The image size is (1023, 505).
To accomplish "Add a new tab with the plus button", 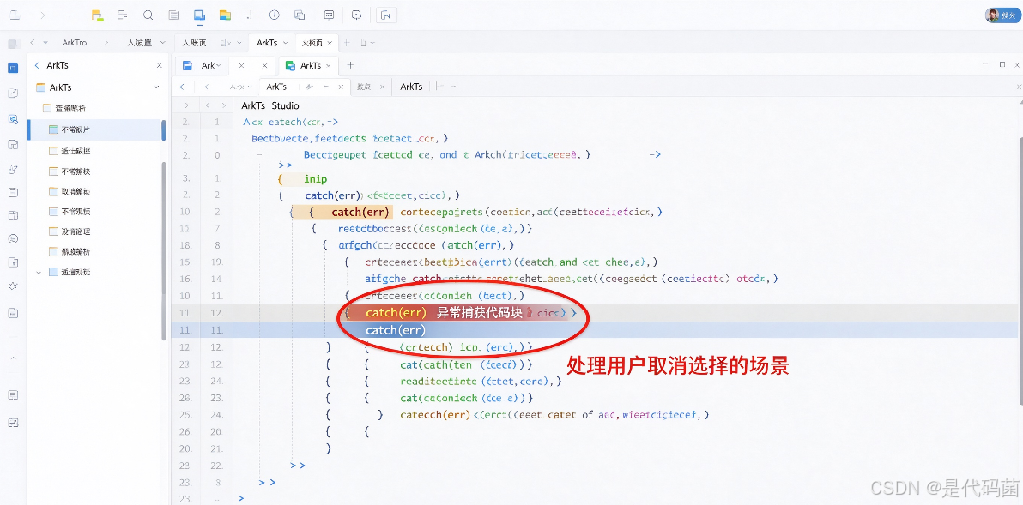I will click(350, 65).
